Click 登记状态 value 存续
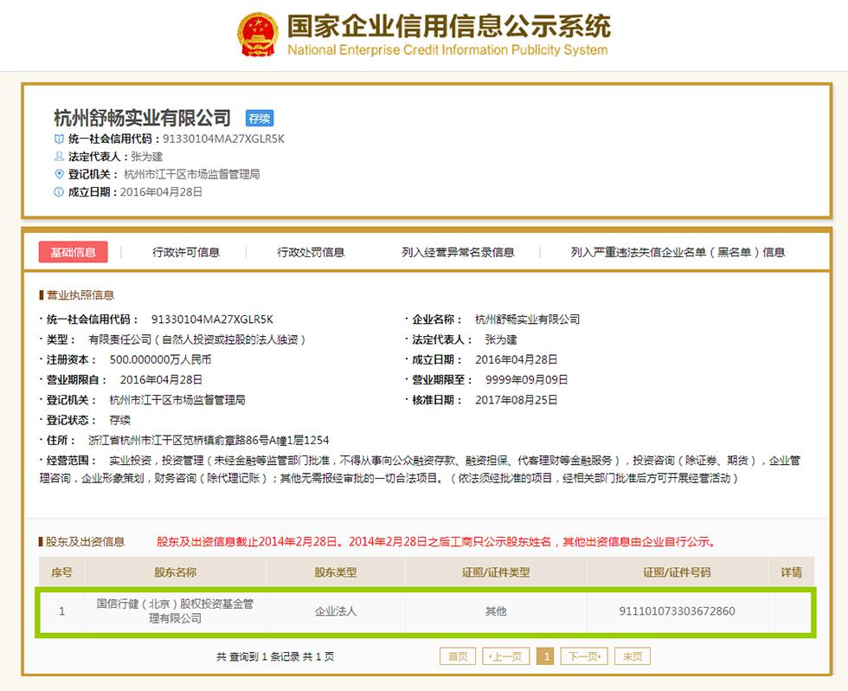 [119, 421]
